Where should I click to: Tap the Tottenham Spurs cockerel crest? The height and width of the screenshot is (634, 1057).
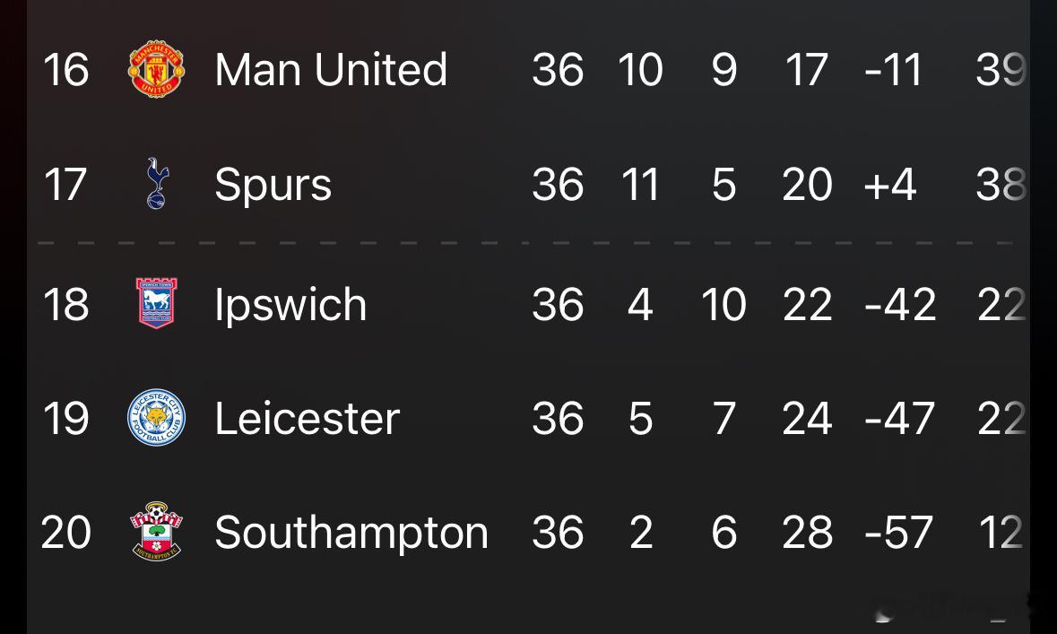click(x=156, y=184)
